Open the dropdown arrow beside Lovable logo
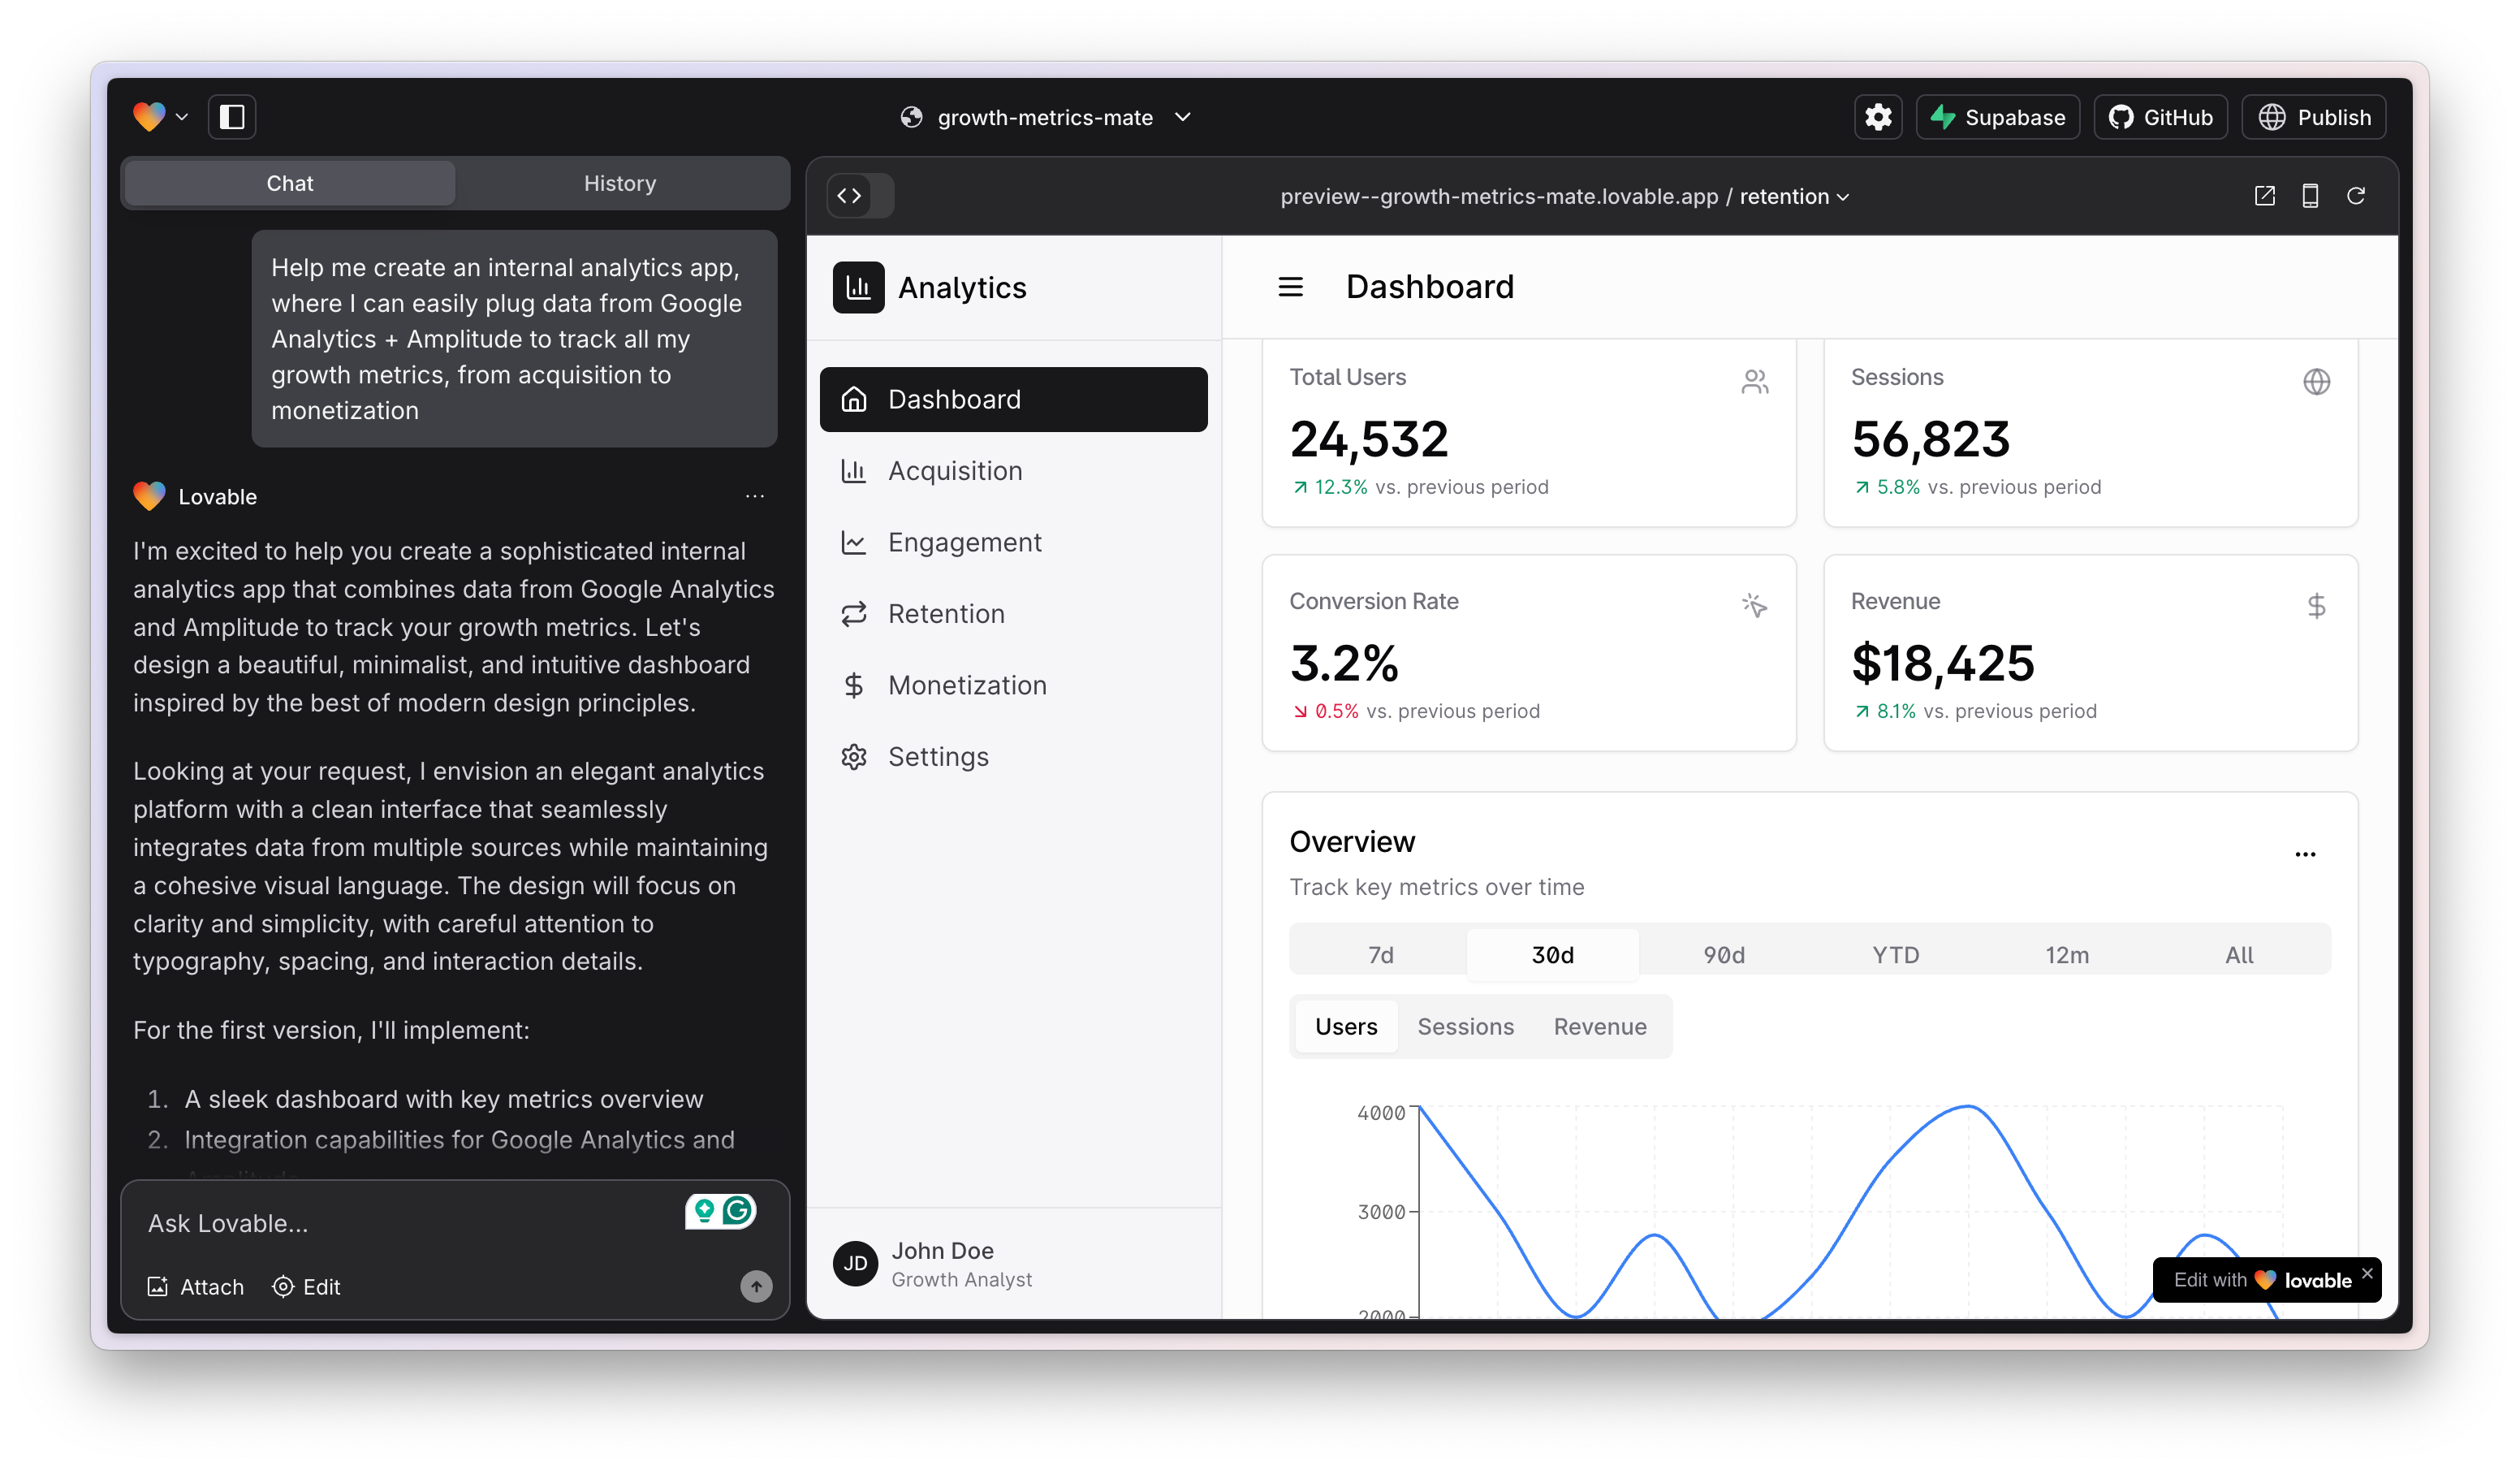 pos(182,117)
